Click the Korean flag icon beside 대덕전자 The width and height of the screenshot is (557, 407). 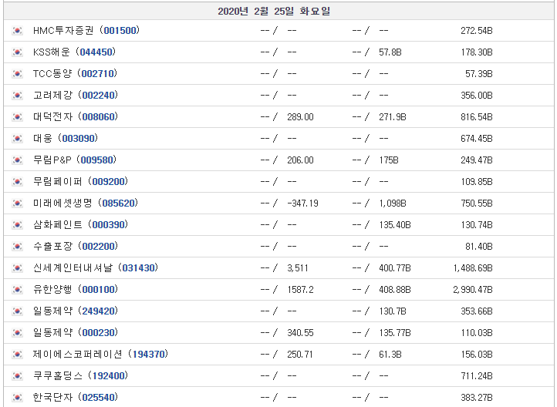click(x=17, y=117)
